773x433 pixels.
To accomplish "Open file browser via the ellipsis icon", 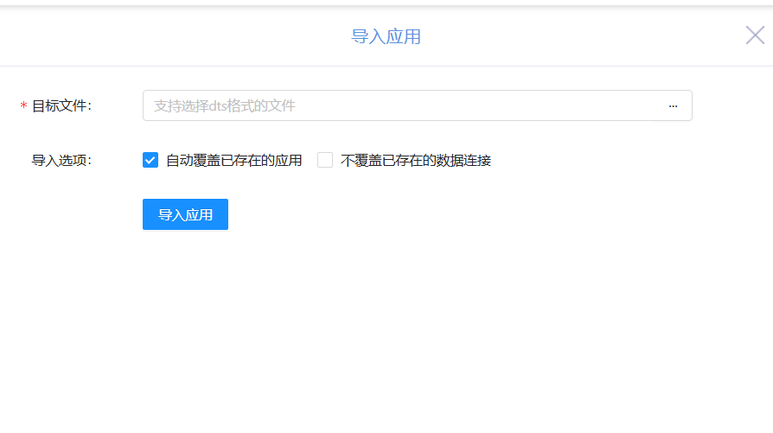I will coord(673,106).
